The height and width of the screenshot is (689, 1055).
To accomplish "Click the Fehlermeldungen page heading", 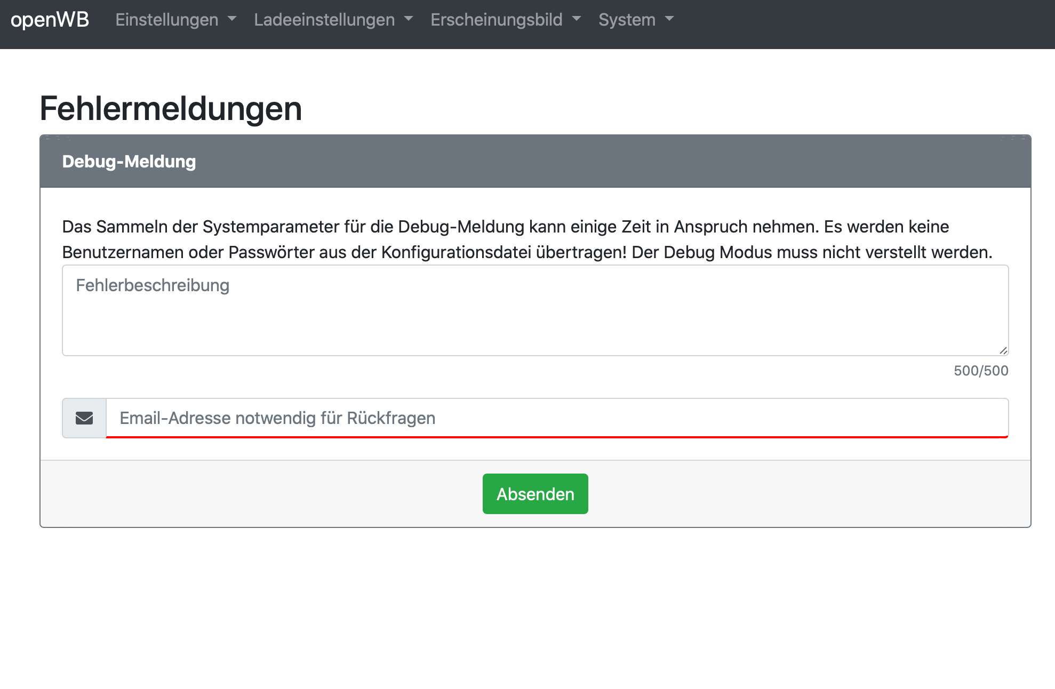I will (x=171, y=109).
